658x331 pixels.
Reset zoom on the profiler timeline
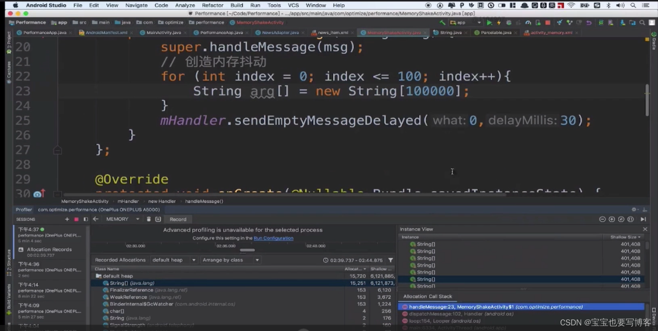click(x=621, y=219)
